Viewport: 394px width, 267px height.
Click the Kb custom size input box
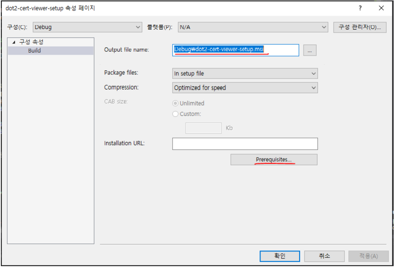pyautogui.click(x=204, y=128)
